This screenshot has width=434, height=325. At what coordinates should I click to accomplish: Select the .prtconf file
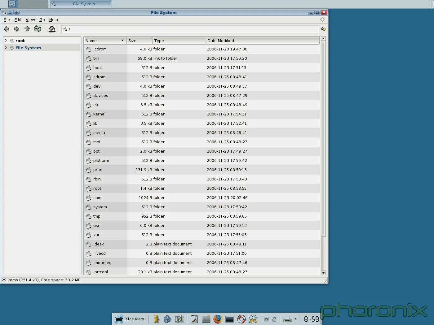click(202, 272)
